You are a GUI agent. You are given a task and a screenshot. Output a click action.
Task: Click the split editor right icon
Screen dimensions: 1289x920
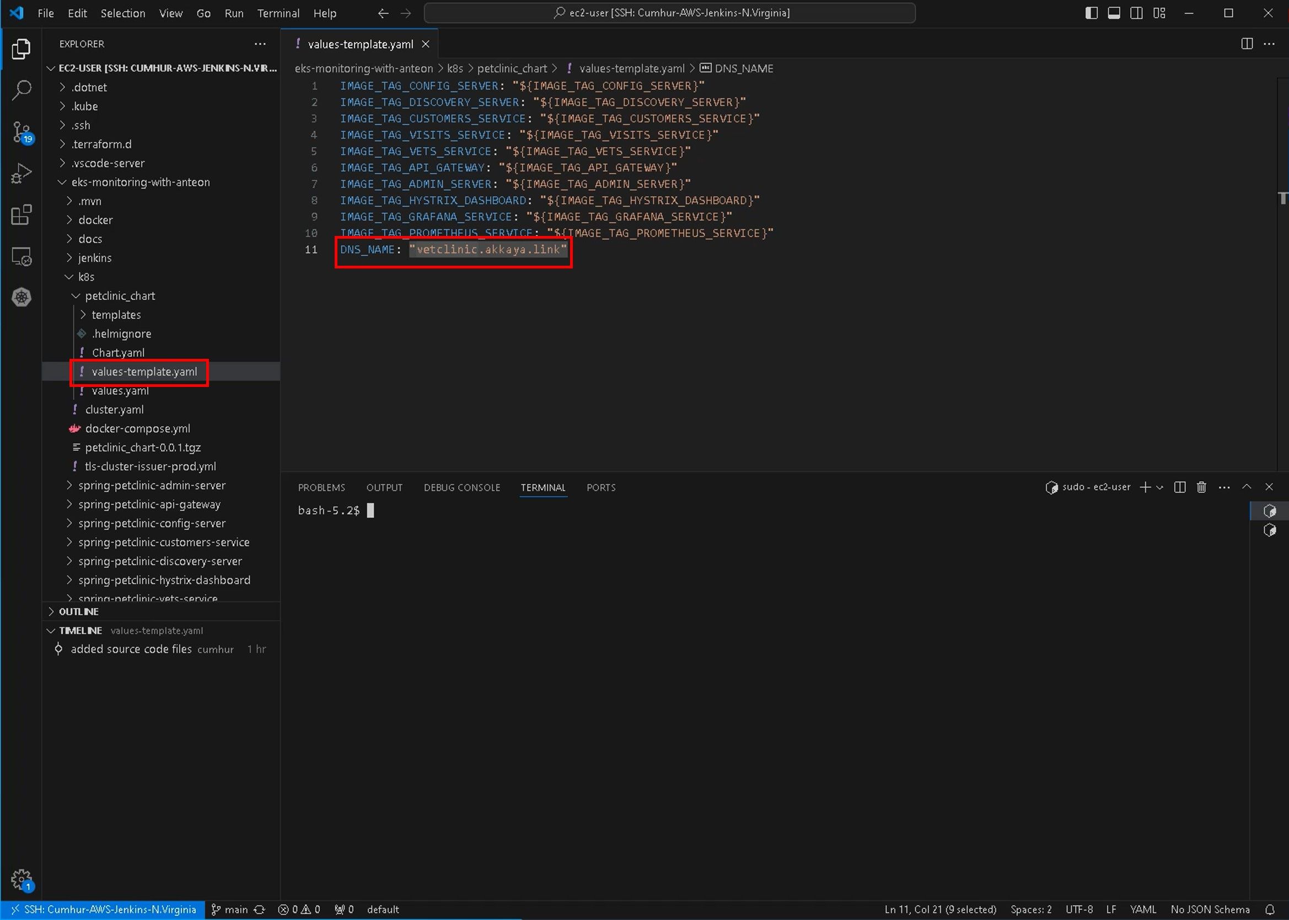(x=1247, y=44)
